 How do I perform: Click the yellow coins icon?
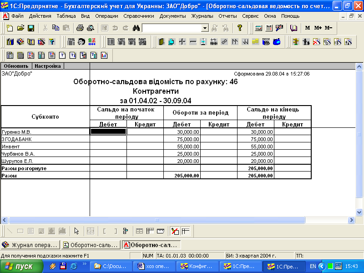pos(255,42)
